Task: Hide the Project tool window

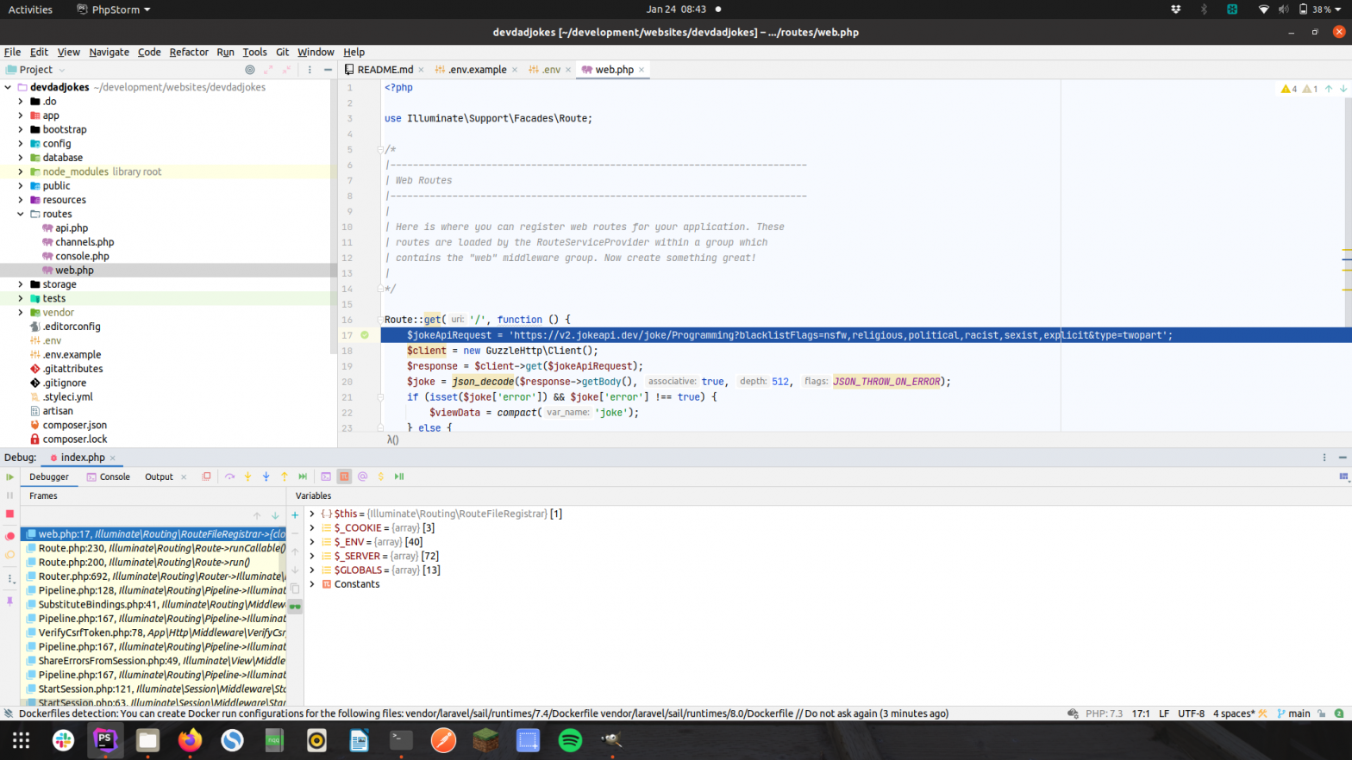Action: click(328, 70)
